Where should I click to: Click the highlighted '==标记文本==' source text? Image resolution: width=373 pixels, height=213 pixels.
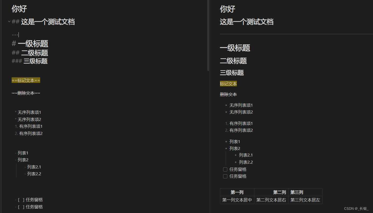coord(26,80)
